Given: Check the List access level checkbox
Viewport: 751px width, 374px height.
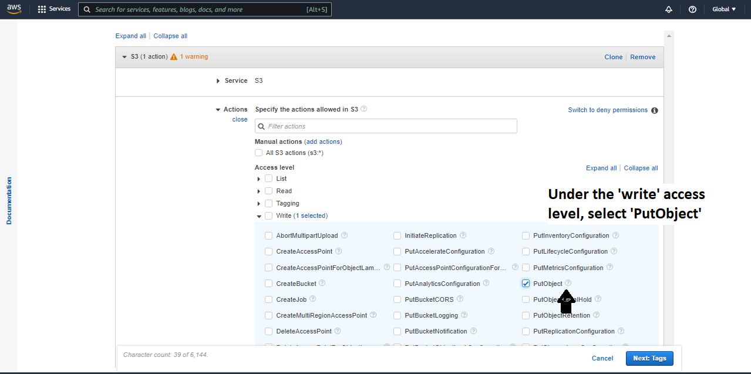Looking at the screenshot, I should [x=268, y=178].
